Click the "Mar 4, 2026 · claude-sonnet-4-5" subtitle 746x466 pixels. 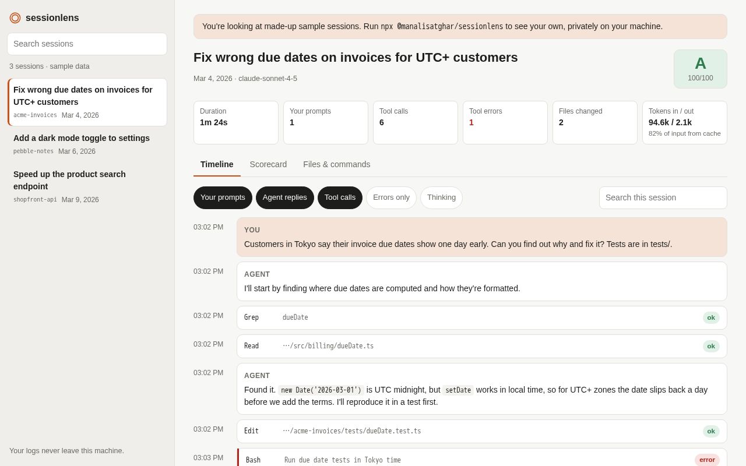tap(245, 79)
